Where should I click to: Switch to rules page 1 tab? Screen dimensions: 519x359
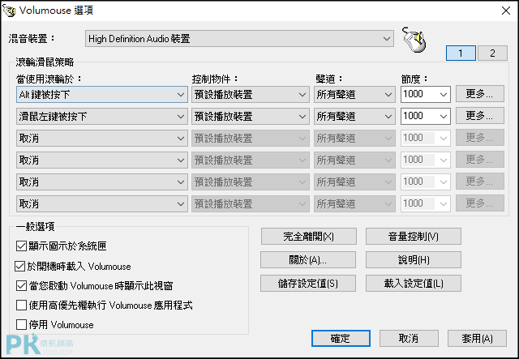click(x=461, y=53)
